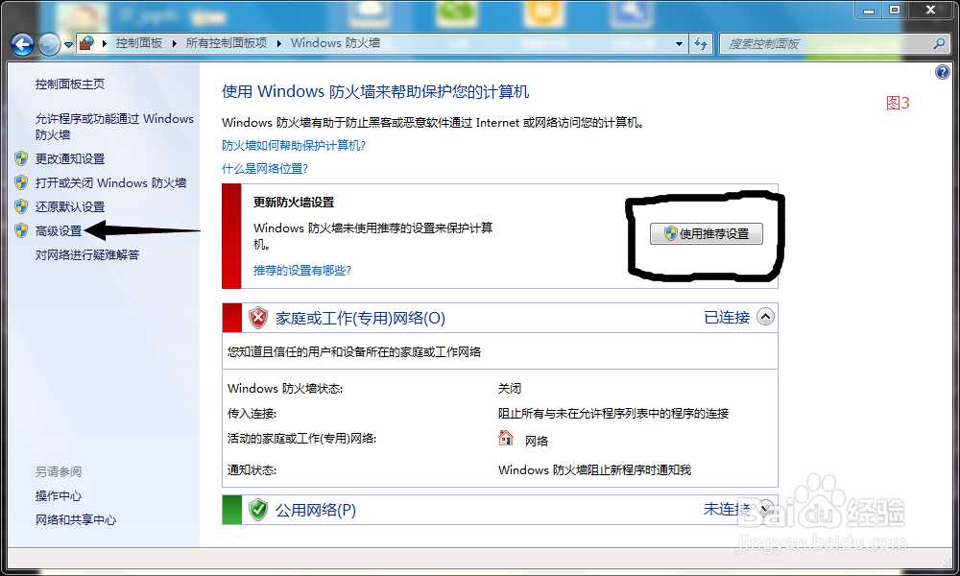This screenshot has width=960, height=576.
Task: Select 控制面板 breadcrumb
Action: click(139, 43)
